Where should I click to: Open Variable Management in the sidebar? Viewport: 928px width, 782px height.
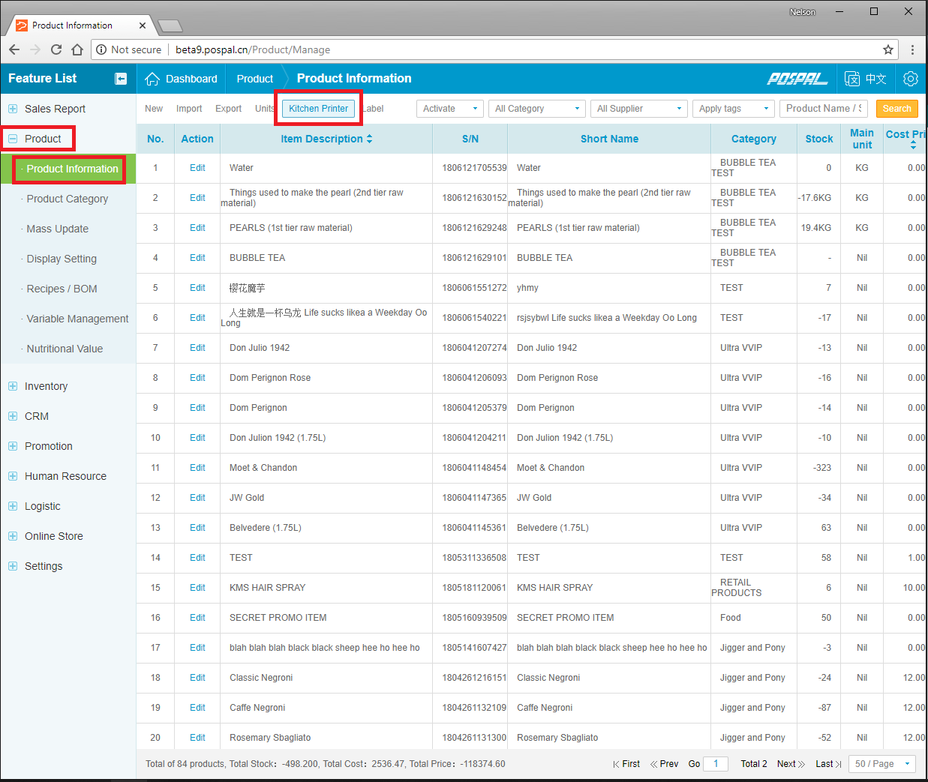click(x=78, y=319)
